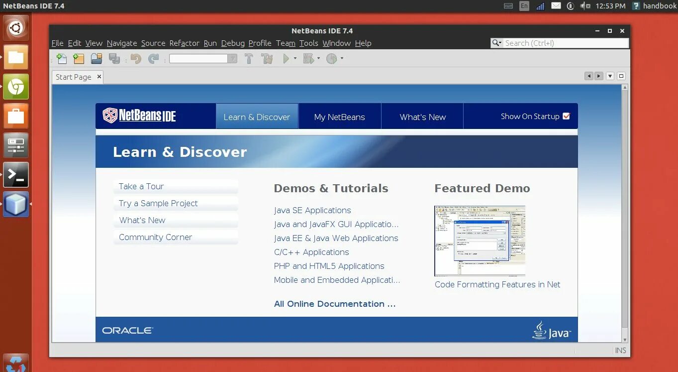Click the New Project toolbar icon

(x=79, y=59)
